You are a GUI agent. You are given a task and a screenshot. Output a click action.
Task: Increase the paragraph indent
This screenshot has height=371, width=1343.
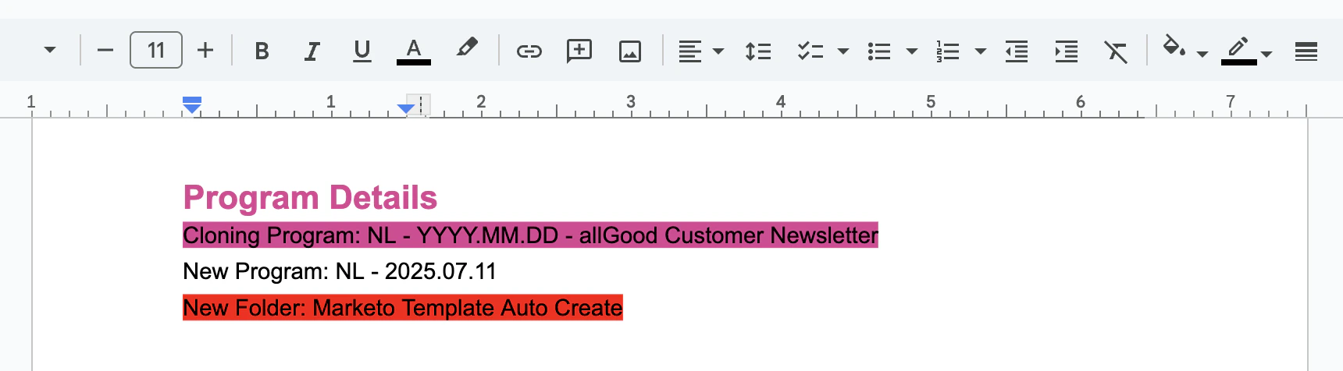click(x=1067, y=51)
